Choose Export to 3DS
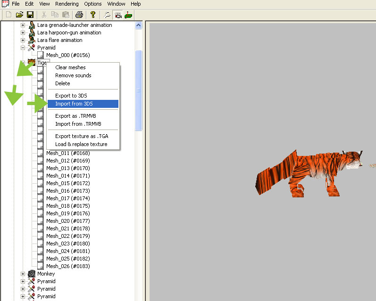The image size is (376, 301). 83,96
